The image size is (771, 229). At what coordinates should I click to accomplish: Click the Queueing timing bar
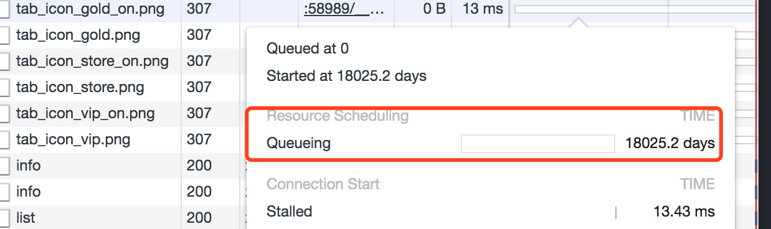[537, 144]
